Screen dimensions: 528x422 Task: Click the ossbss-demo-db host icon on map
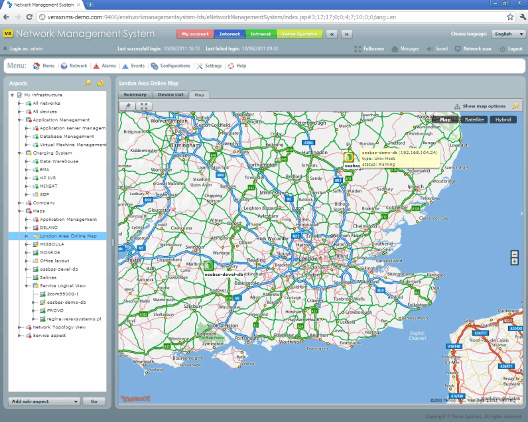(x=349, y=157)
